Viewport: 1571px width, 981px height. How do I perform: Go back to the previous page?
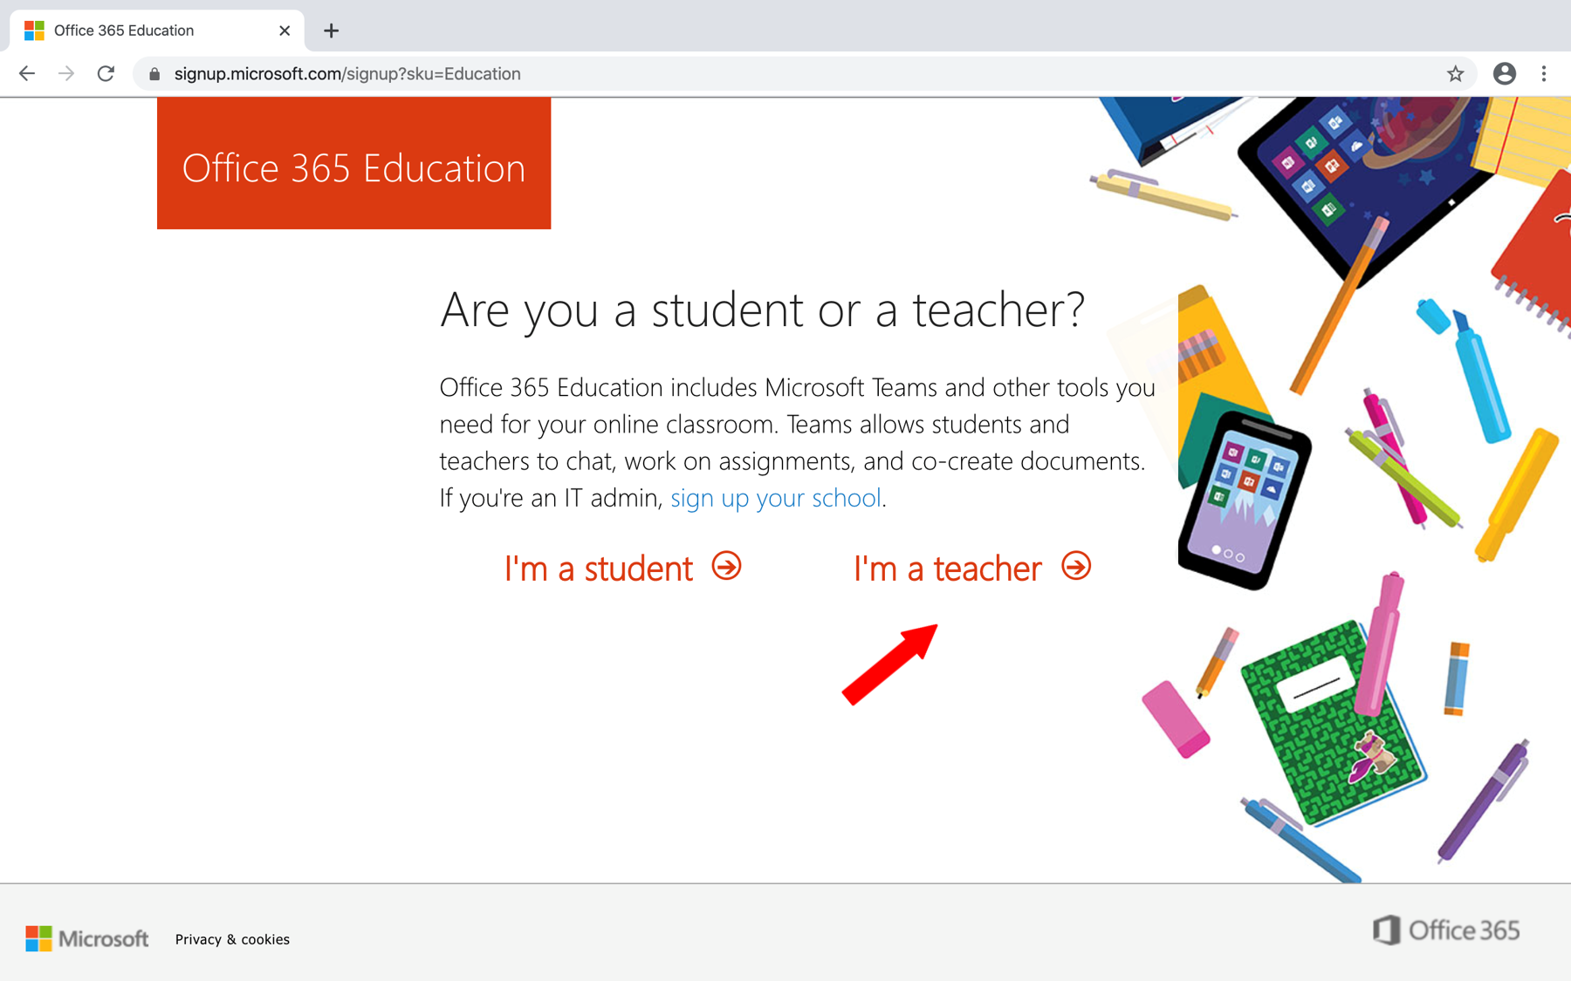27,74
